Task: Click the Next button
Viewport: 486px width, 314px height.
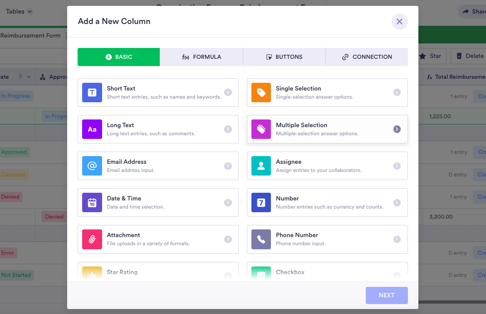Action: 387,295
